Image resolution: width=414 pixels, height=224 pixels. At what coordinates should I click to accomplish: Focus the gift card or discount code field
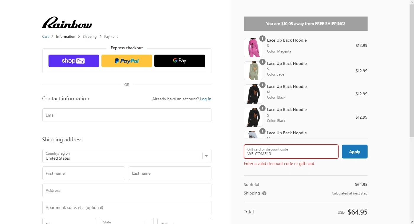tap(291, 152)
